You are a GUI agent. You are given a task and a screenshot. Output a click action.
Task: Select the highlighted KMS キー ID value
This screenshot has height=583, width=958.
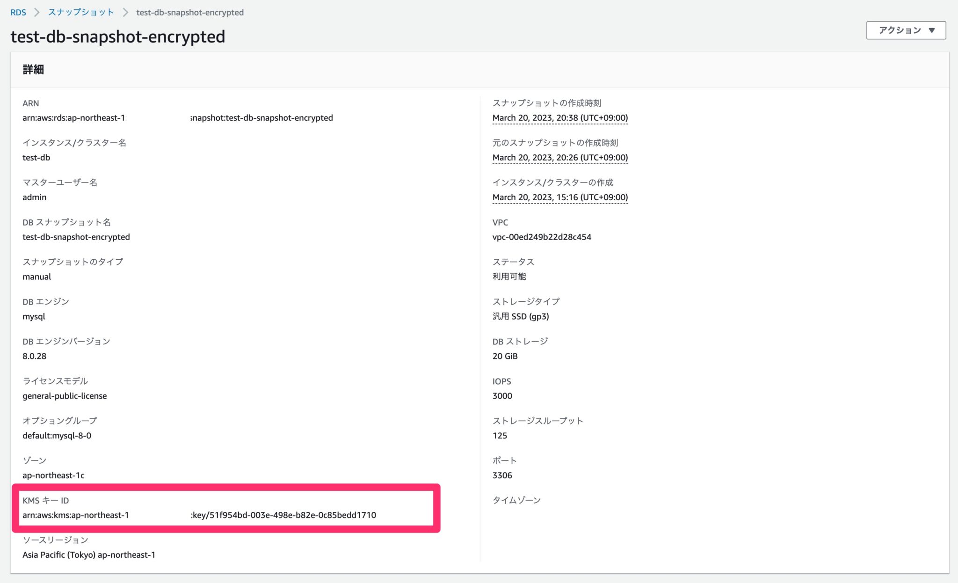click(201, 516)
